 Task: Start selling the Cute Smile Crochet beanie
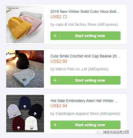[86, 80]
